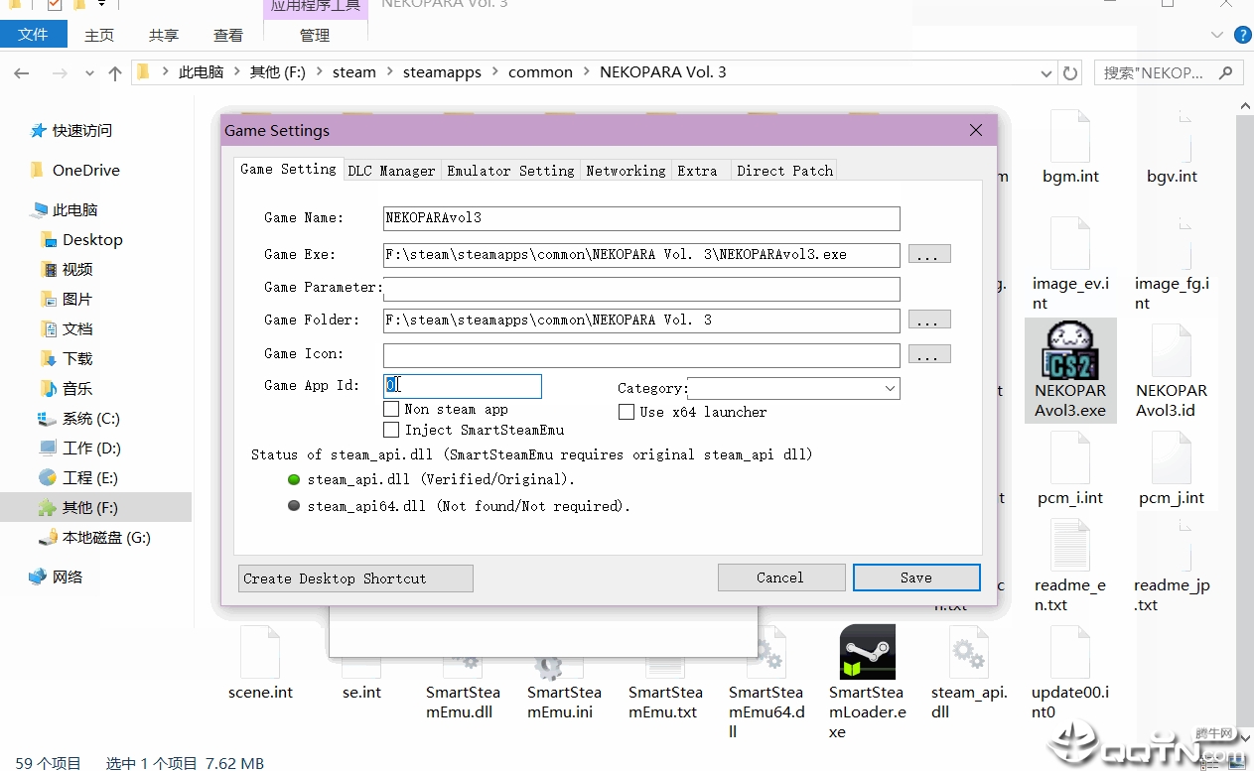Click the refresh icon beside the address bar
This screenshot has width=1254, height=771.
click(x=1070, y=72)
